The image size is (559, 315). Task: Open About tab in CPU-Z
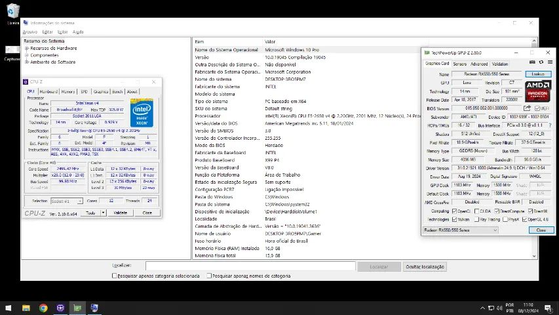[x=132, y=92]
